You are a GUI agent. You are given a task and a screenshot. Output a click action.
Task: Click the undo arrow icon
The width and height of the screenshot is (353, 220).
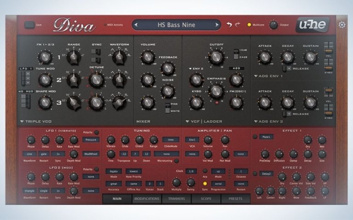[x=229, y=25]
